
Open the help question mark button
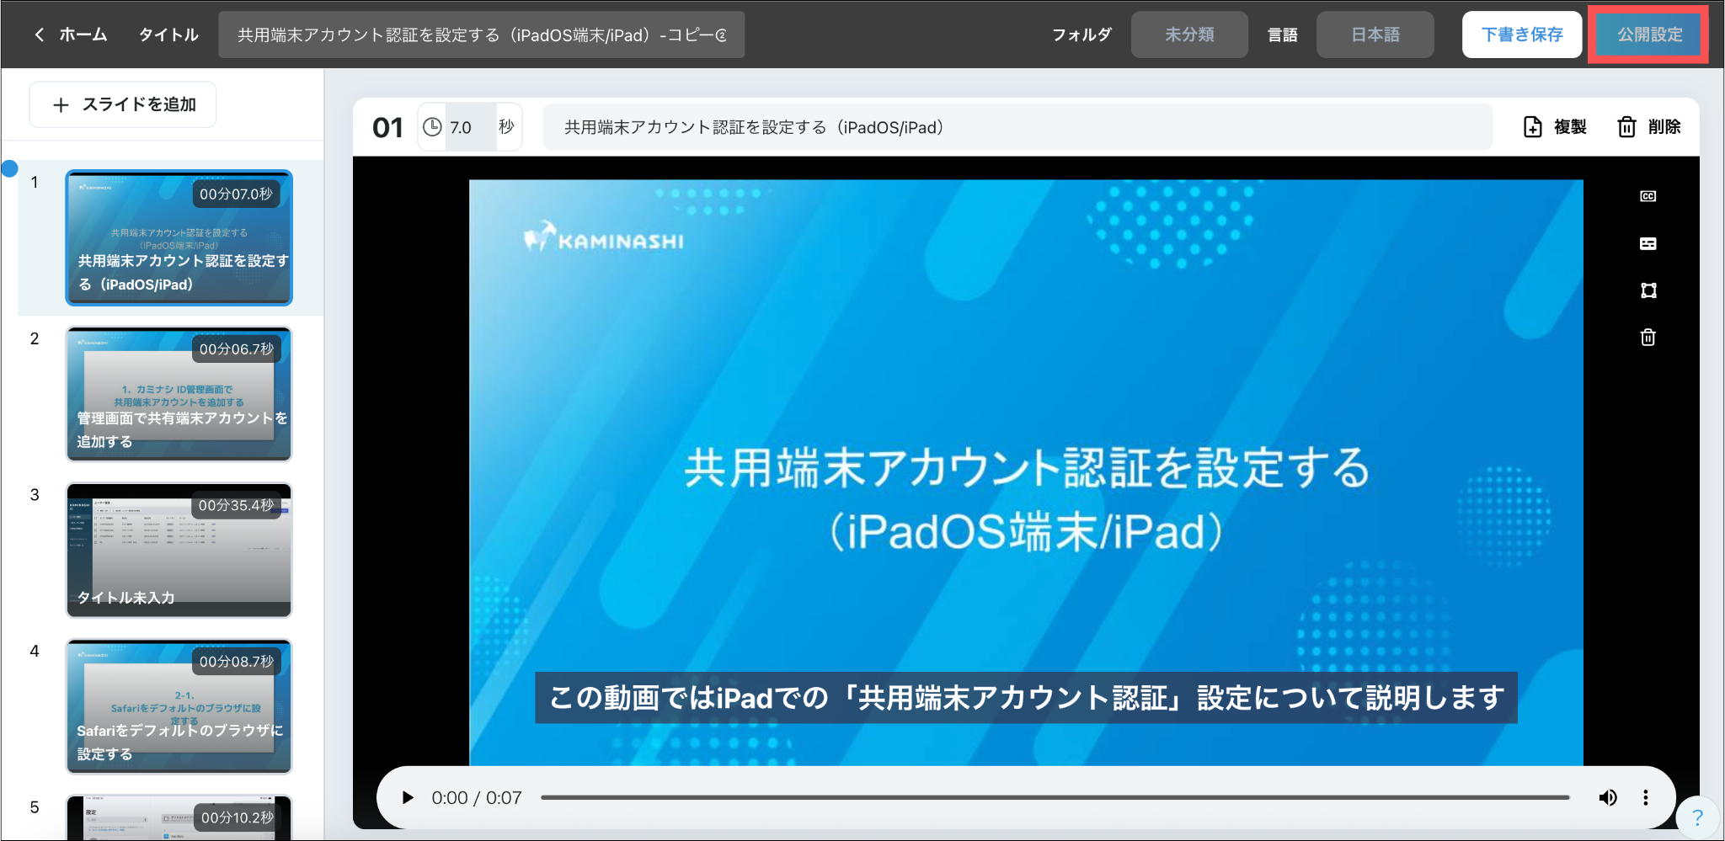(x=1697, y=817)
